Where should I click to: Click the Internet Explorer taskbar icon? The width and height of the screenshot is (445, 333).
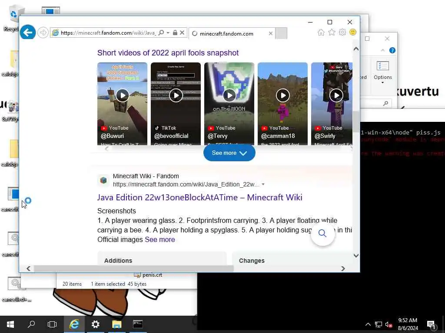[x=74, y=324]
